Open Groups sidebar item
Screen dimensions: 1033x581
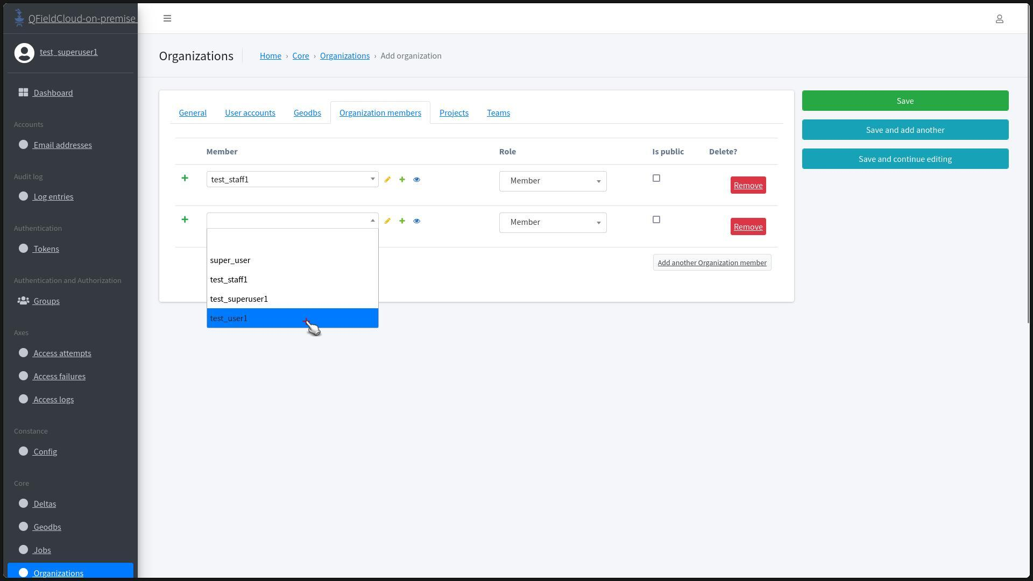pyautogui.click(x=46, y=301)
